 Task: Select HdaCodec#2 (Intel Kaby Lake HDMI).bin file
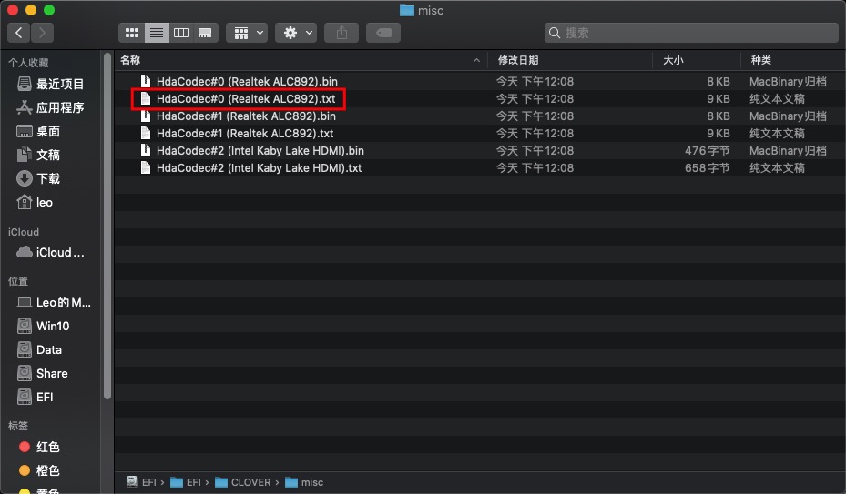[x=480, y=150]
